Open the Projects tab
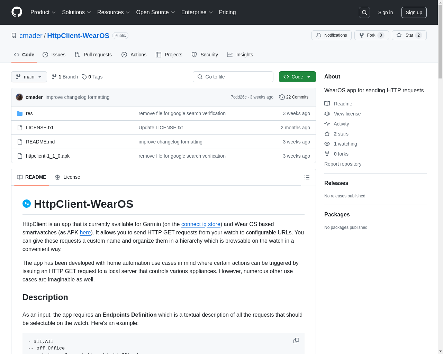Viewport: 443px width, 354px height. (x=169, y=55)
